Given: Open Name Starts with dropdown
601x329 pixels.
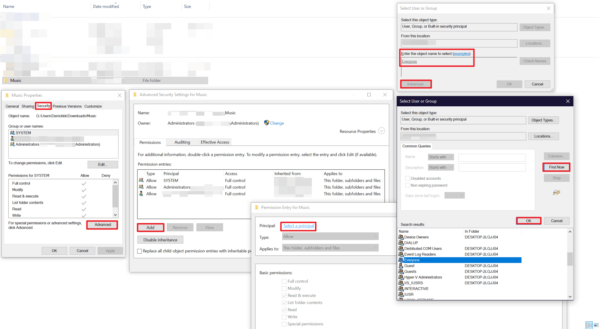Looking at the screenshot, I should pos(441,157).
